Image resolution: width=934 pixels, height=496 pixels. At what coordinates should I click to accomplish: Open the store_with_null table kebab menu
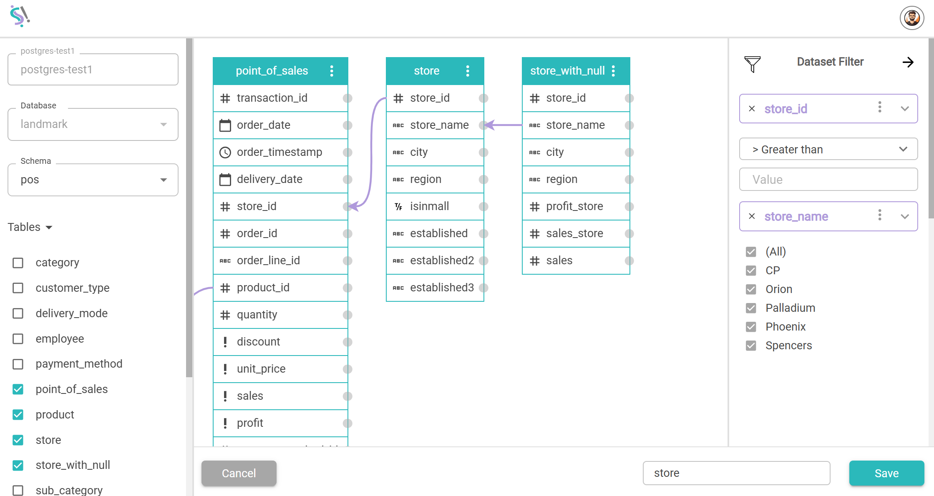point(613,71)
